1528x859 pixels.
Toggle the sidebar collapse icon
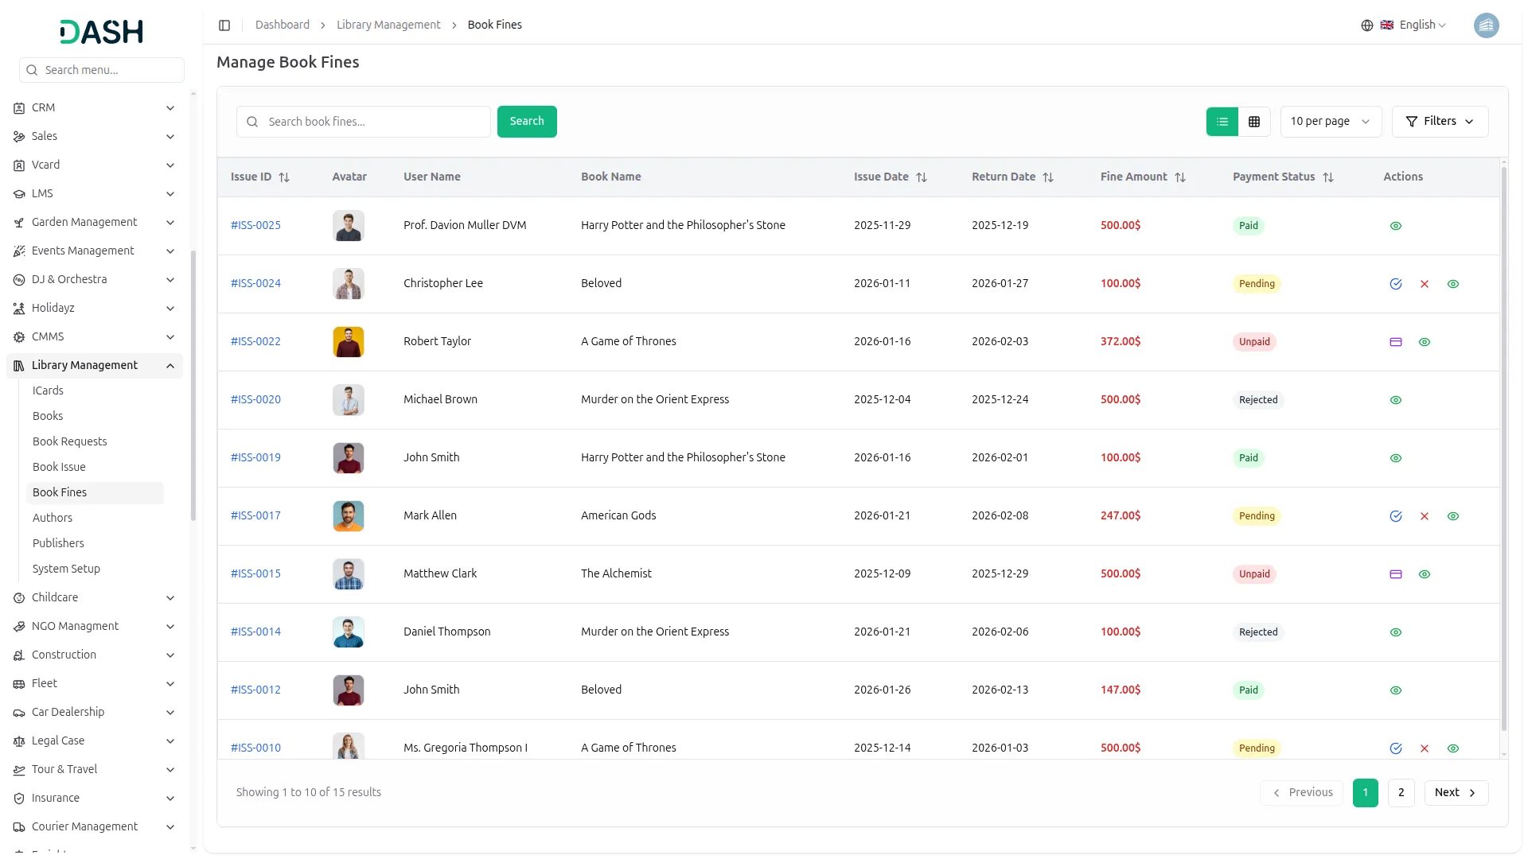tap(224, 25)
